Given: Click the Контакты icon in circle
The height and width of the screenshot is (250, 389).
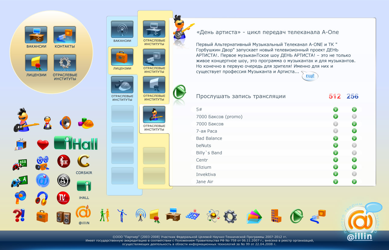Looking at the screenshot, I should click(65, 35).
